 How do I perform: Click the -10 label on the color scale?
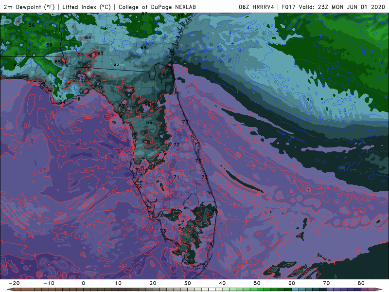pos(49,283)
